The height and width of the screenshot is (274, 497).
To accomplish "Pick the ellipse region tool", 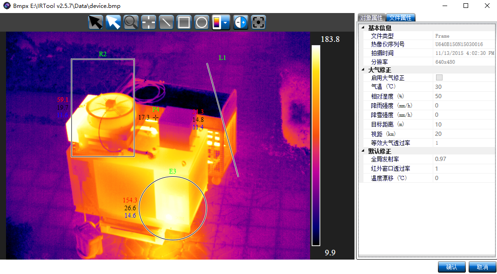I will point(201,22).
